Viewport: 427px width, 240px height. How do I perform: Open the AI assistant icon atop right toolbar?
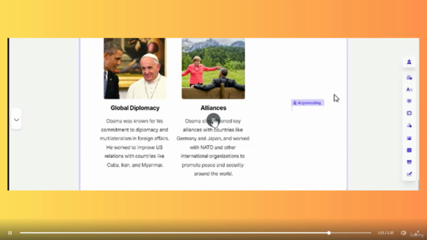point(409,62)
